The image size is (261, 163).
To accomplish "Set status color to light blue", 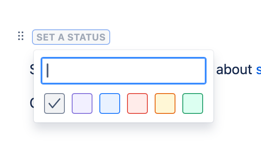I will click(x=110, y=103).
